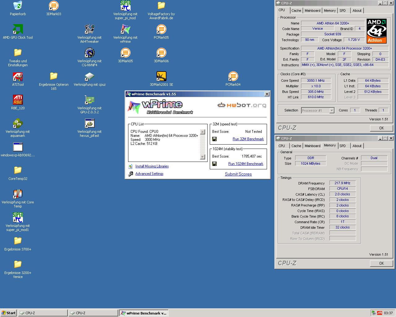Click the ATI tray icon

[x=379, y=313]
